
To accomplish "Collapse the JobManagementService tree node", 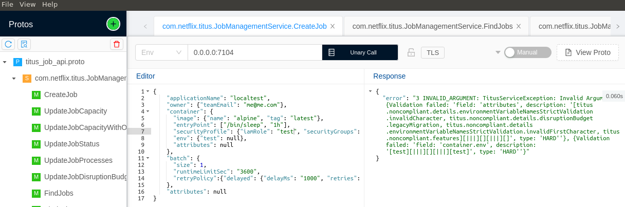I will pyautogui.click(x=14, y=79).
